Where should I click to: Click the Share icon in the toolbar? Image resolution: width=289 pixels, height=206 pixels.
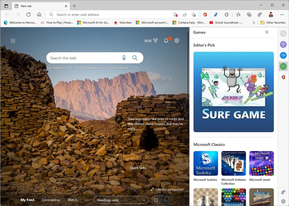pos(185,14)
